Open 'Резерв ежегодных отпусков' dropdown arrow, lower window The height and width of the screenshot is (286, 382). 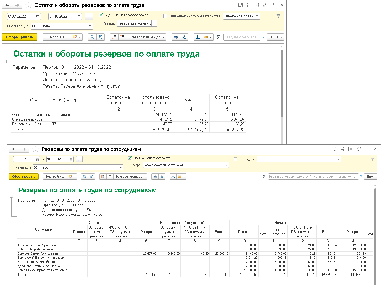tap(227, 165)
